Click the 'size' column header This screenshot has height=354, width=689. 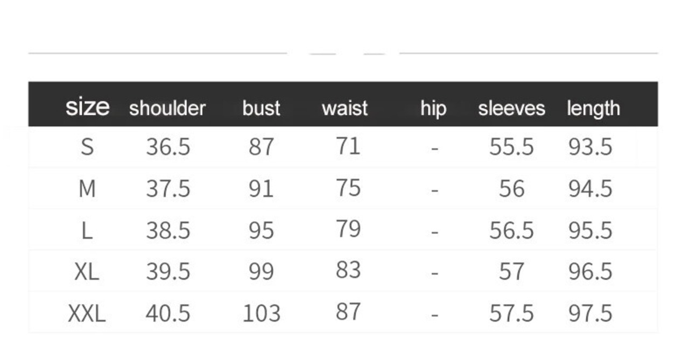[x=87, y=107]
